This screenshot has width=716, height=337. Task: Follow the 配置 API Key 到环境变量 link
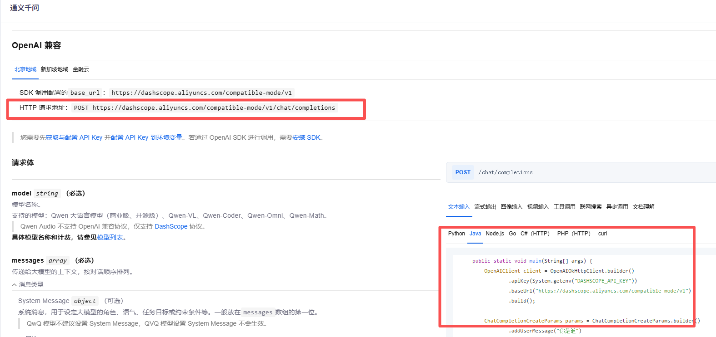(x=146, y=137)
